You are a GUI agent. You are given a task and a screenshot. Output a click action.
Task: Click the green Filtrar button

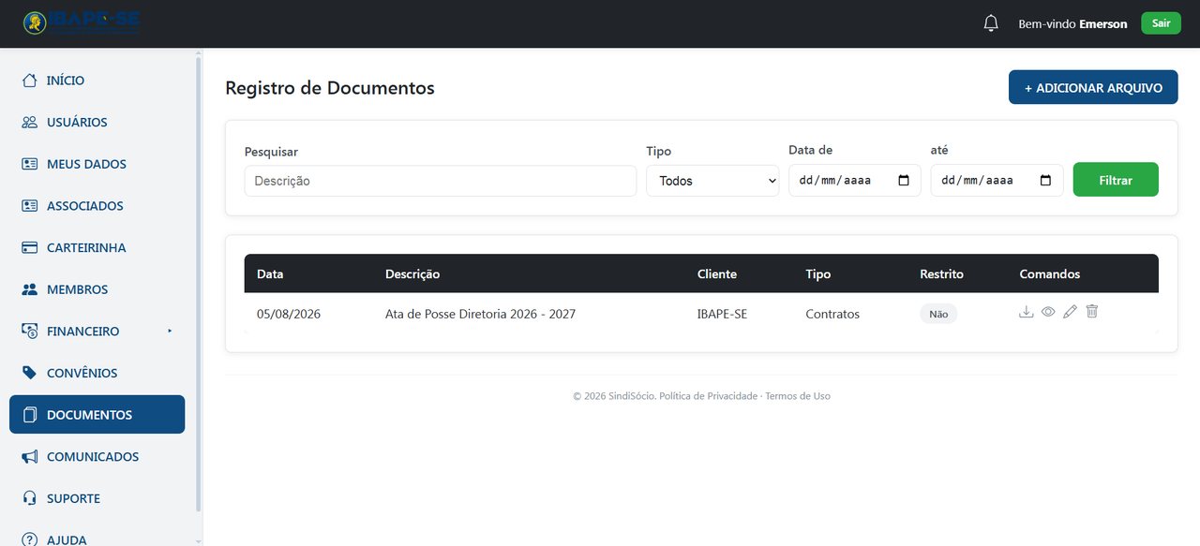pyautogui.click(x=1116, y=180)
